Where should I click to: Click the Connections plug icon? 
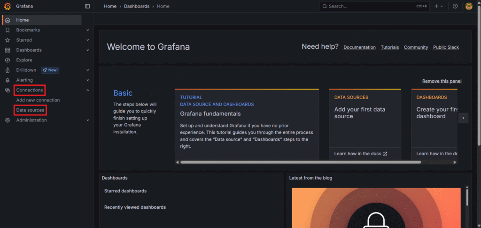click(x=8, y=90)
